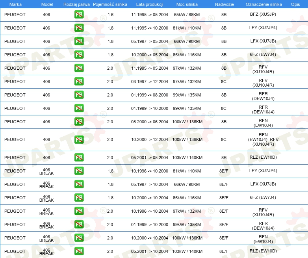Select the date range 10.1996 -> 10.2000

tap(150, 171)
